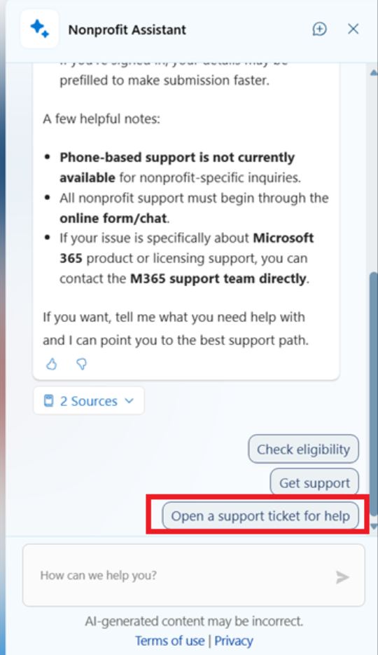Start a new chat with the plus bubble icon
378x655 pixels.
320,29
